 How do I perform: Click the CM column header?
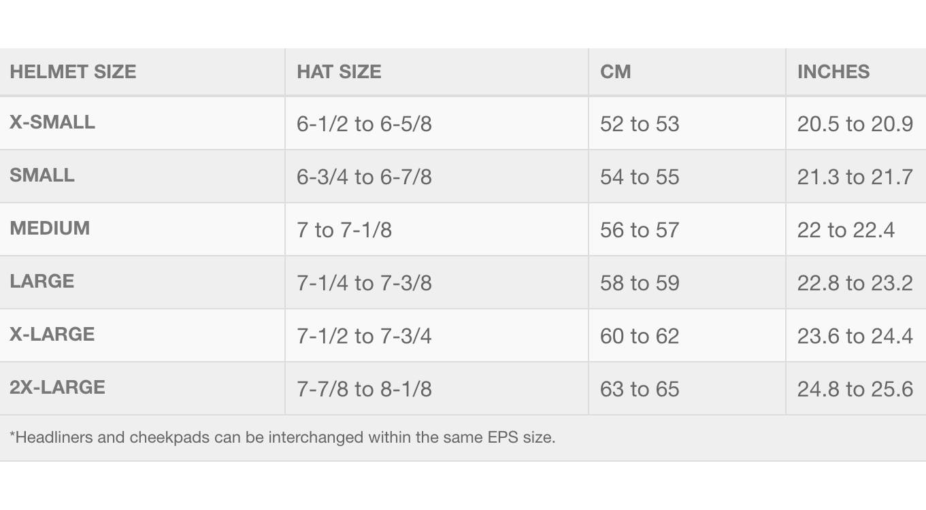point(615,72)
